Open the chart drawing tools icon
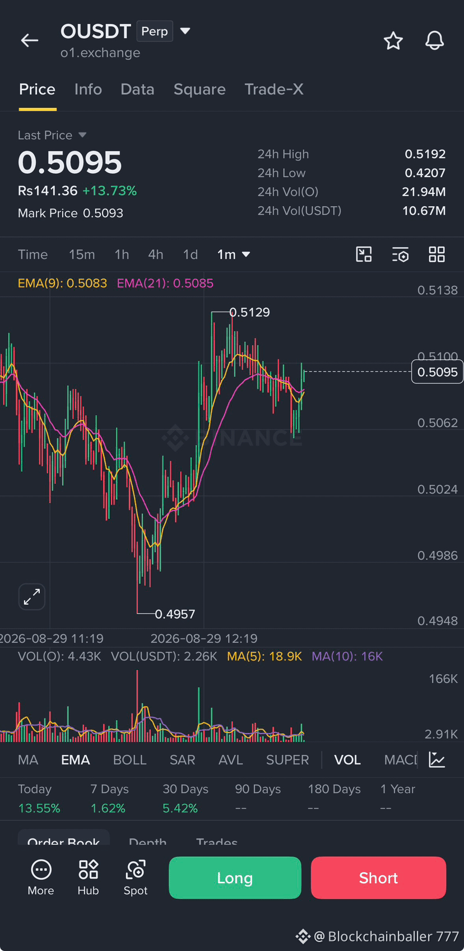The width and height of the screenshot is (464, 951). click(364, 254)
